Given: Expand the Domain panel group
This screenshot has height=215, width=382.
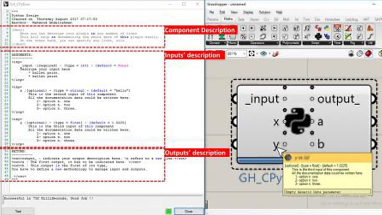Looking at the screenshot, I should [216, 43].
